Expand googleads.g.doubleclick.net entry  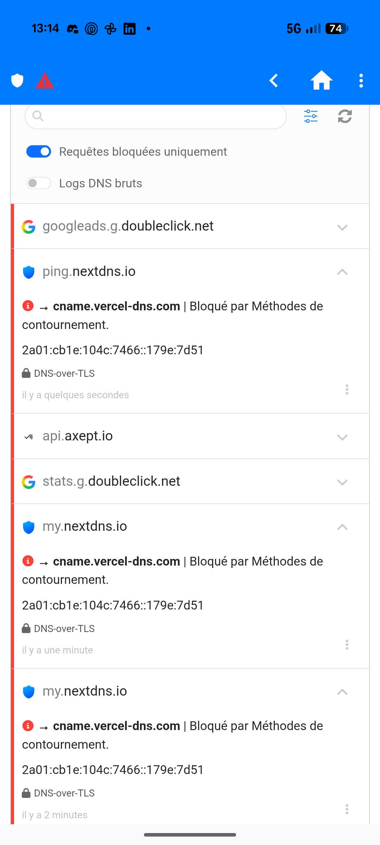point(190,226)
